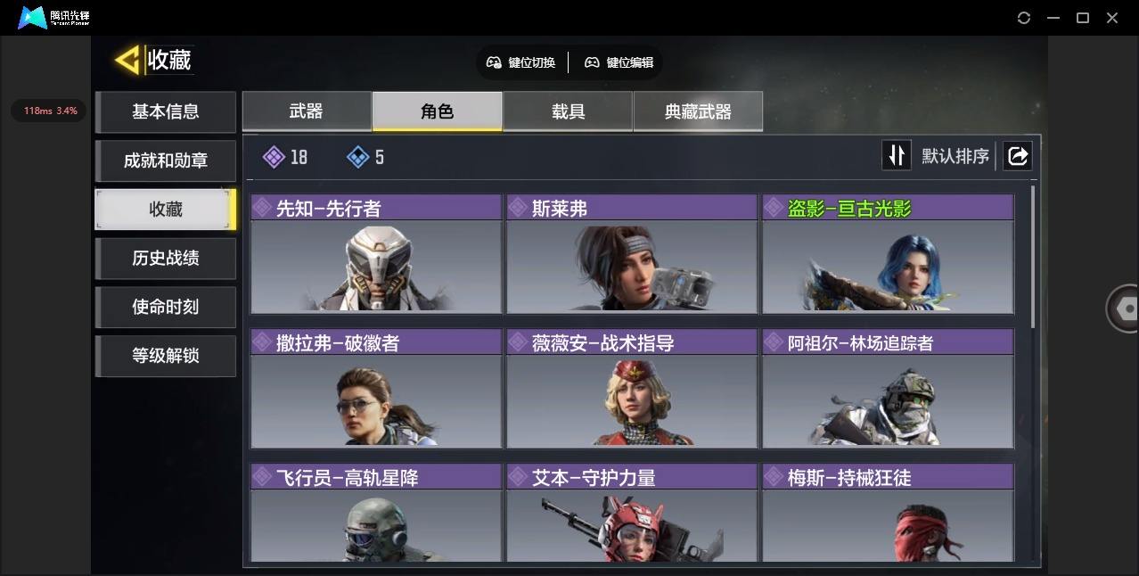Open the side hexagon panel handle
The image size is (1139, 576).
[1123, 309]
